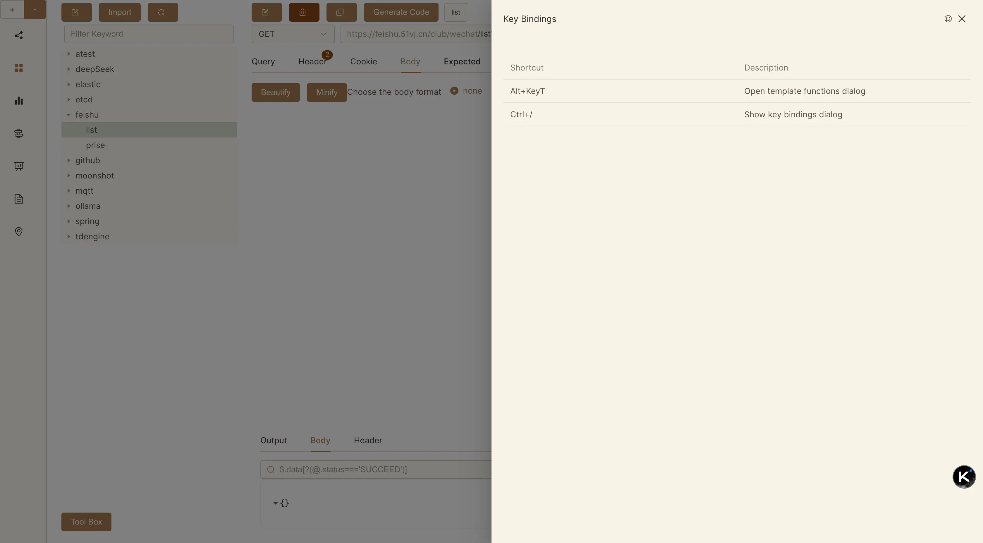Click the Import button

(x=119, y=12)
